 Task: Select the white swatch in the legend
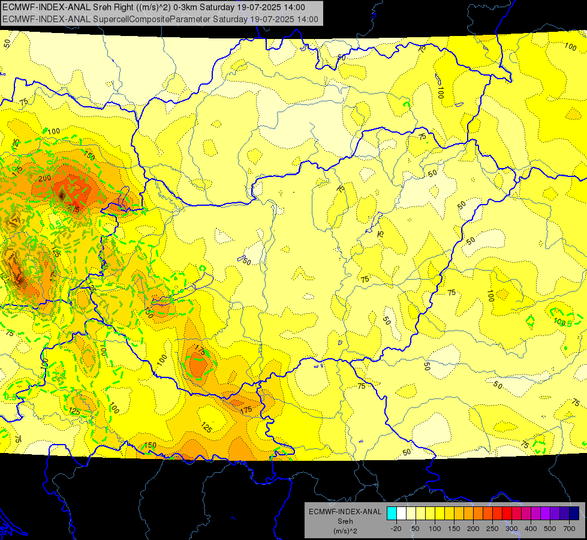click(x=401, y=514)
